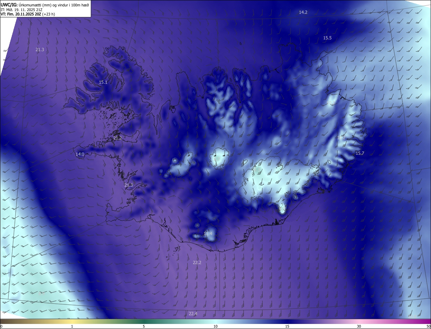Select the 15.5 value label
This screenshot has width=431, height=329.
tap(327, 38)
